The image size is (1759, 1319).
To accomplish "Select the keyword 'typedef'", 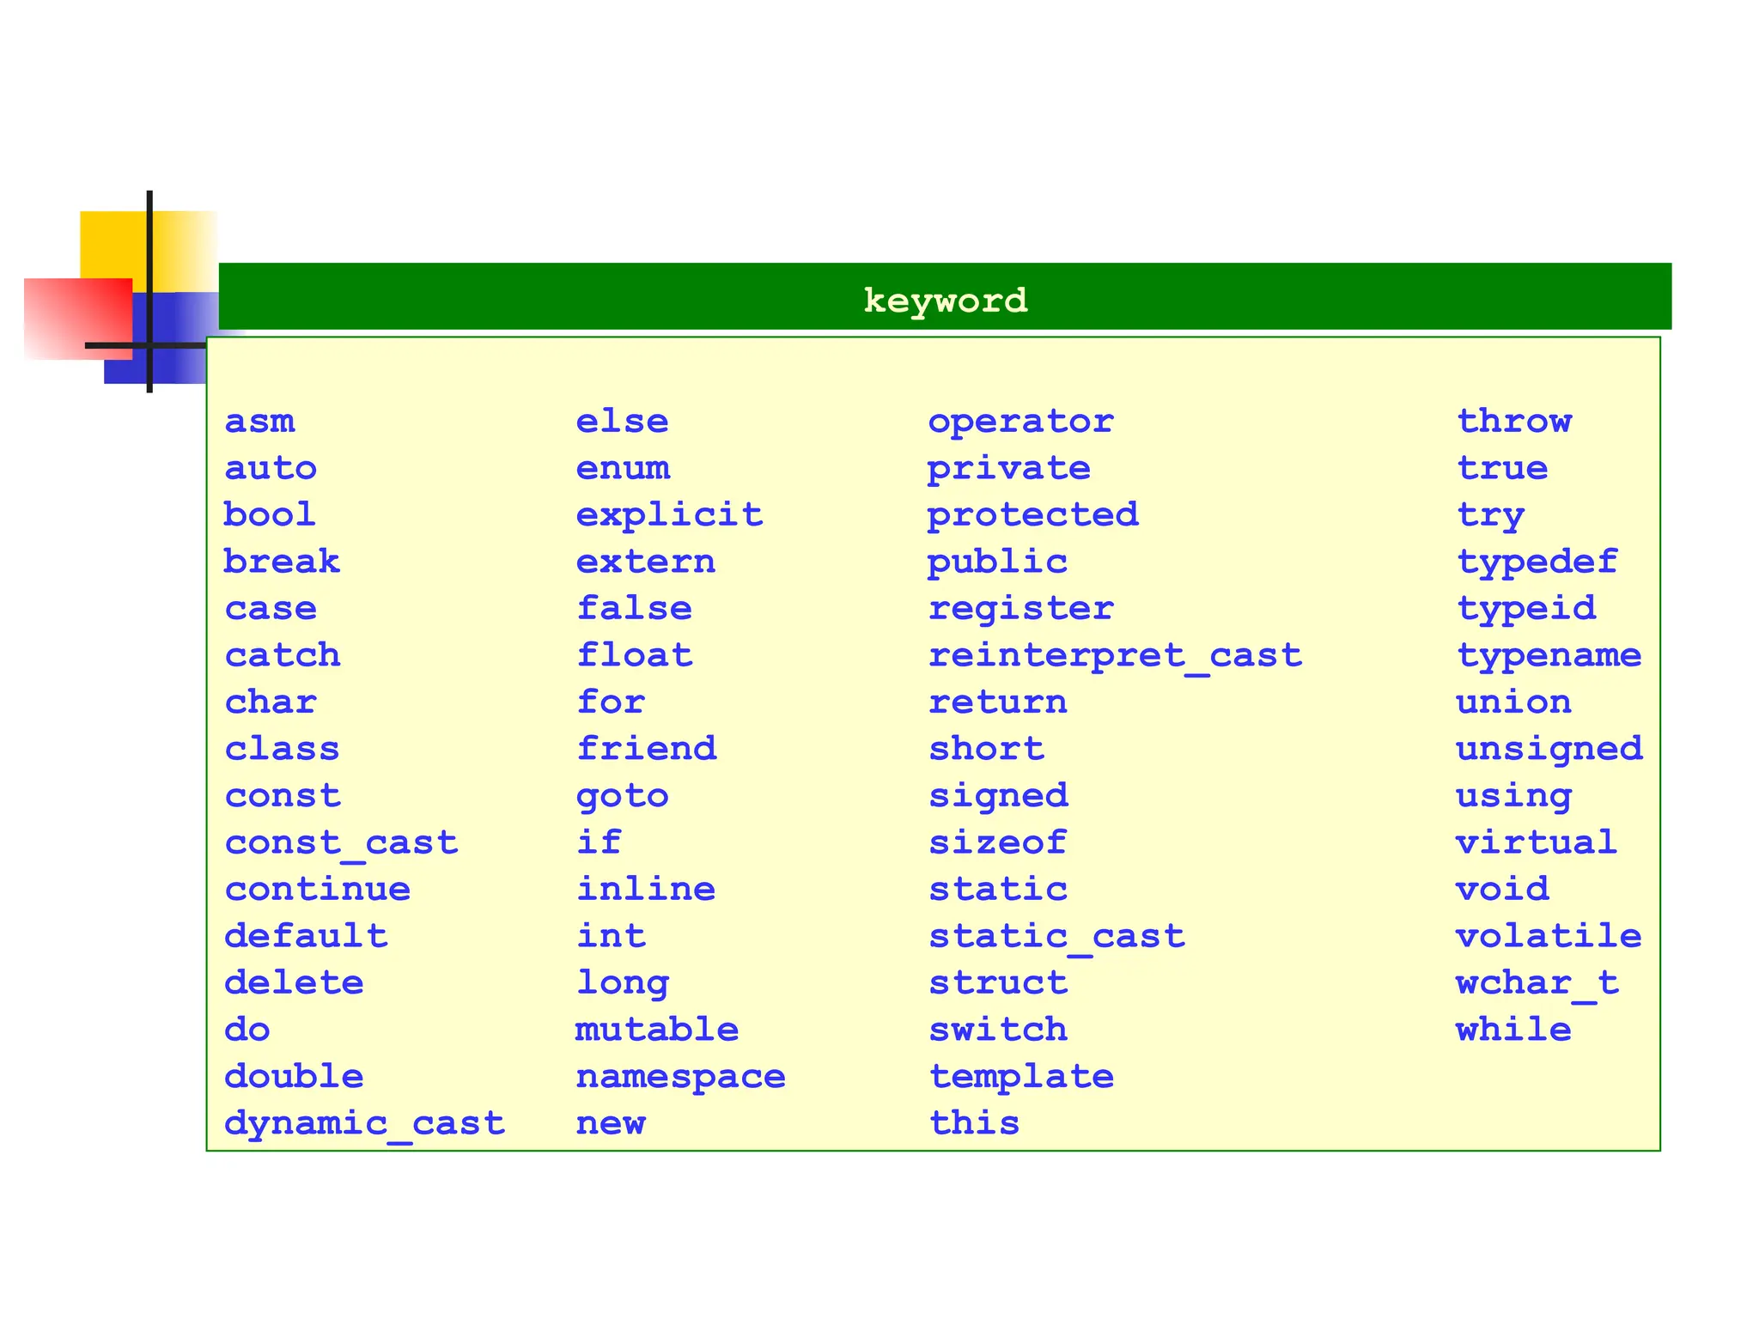I will click(x=1537, y=562).
